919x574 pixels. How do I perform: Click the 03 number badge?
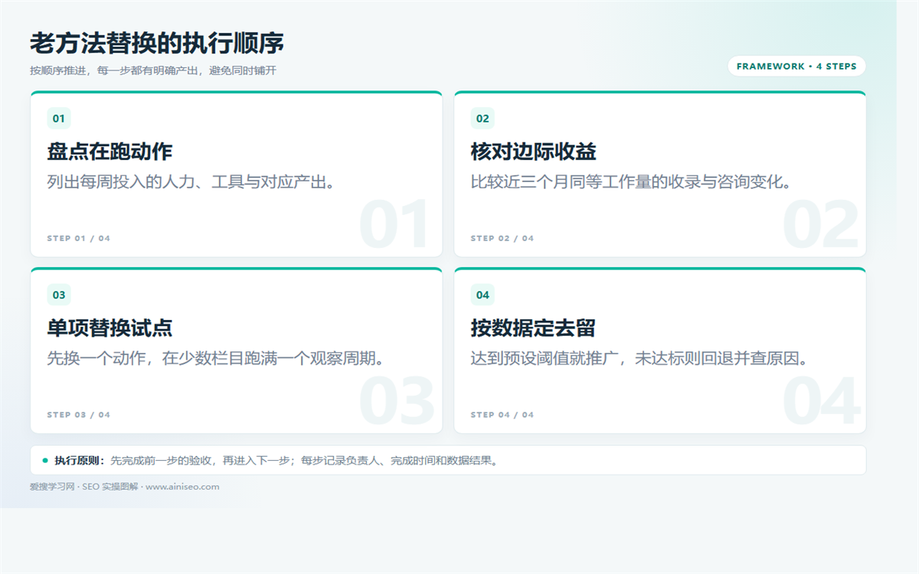click(x=59, y=295)
